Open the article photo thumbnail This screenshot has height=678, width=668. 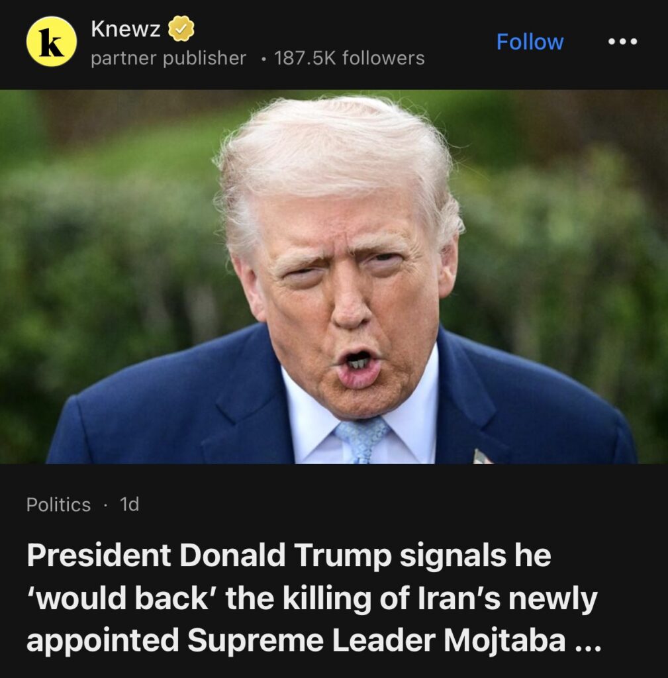[x=334, y=277]
